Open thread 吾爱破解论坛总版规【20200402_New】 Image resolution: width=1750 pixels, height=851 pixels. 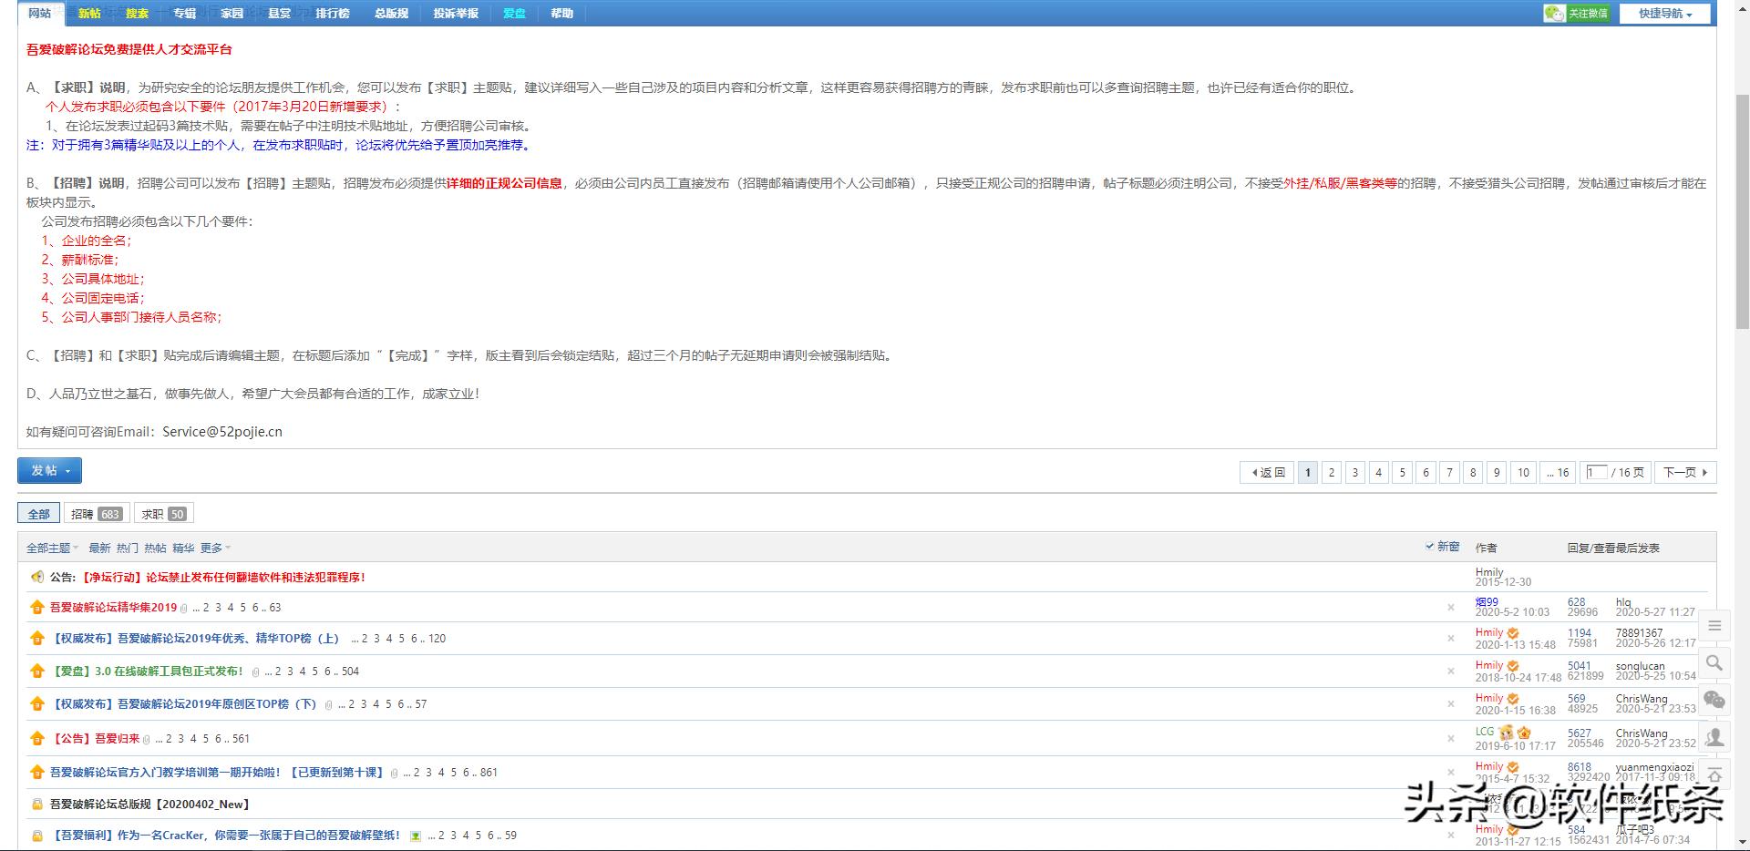click(150, 805)
